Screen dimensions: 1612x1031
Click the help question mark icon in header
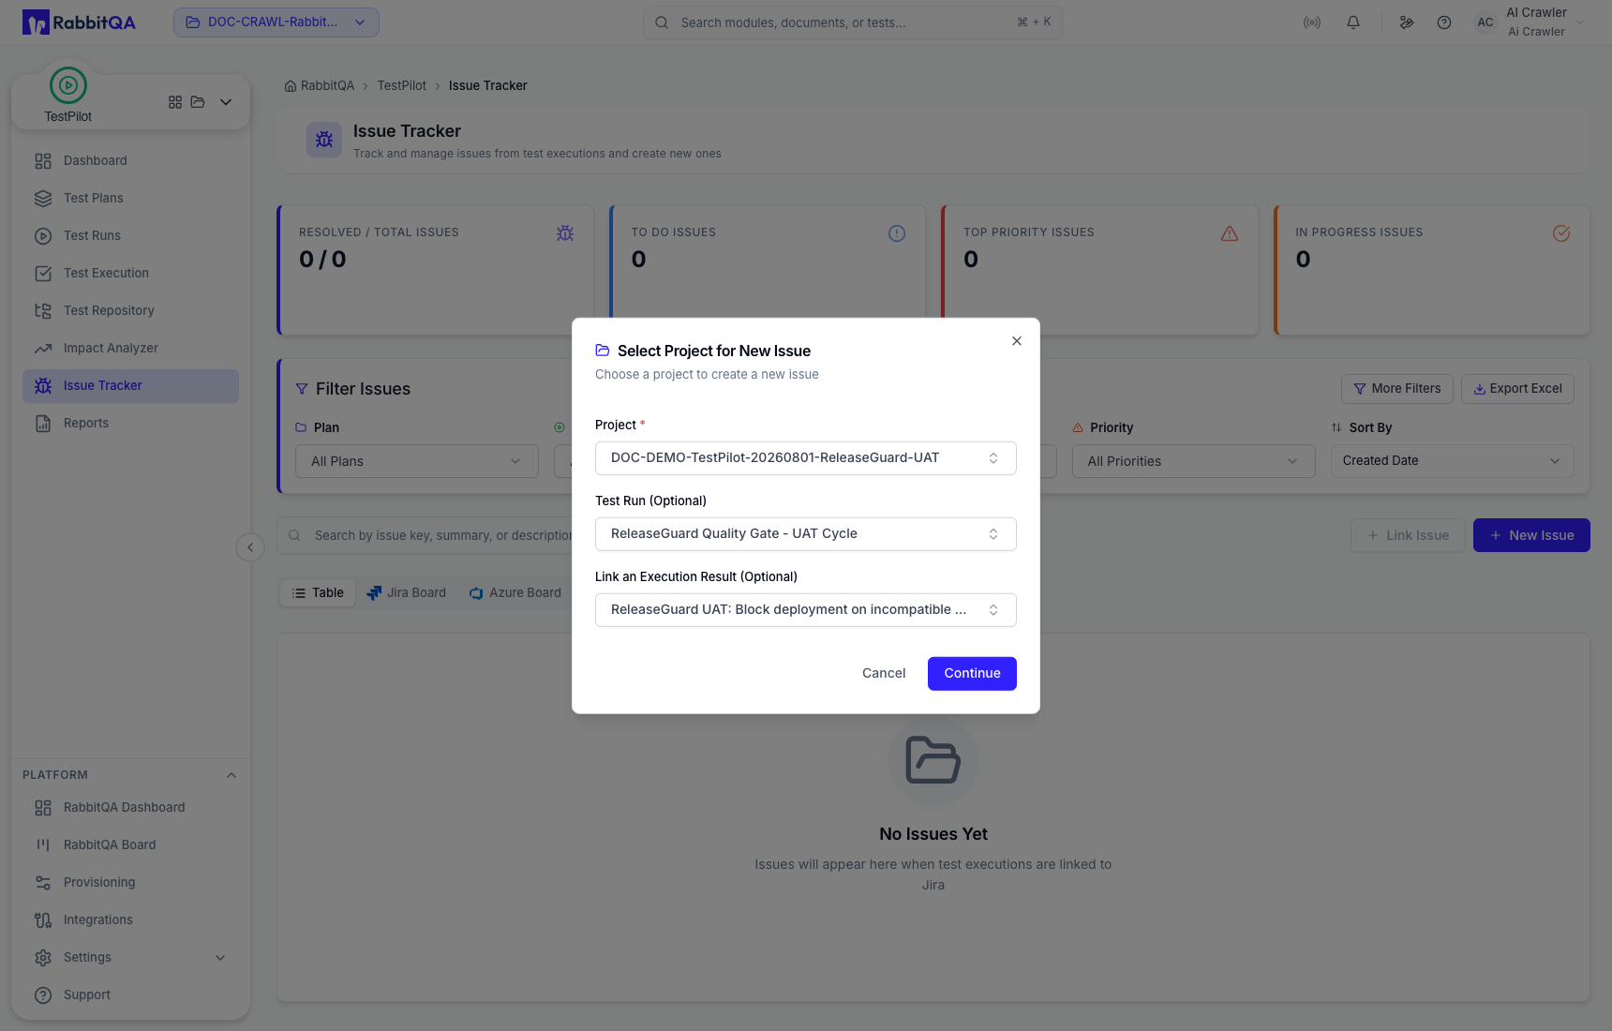click(1444, 22)
